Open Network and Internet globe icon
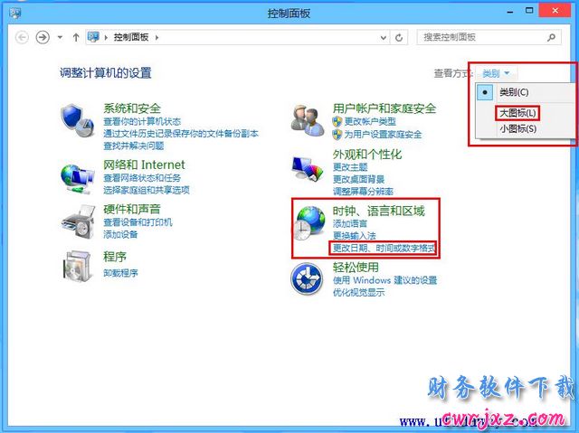This screenshot has height=433, width=579. click(x=77, y=179)
